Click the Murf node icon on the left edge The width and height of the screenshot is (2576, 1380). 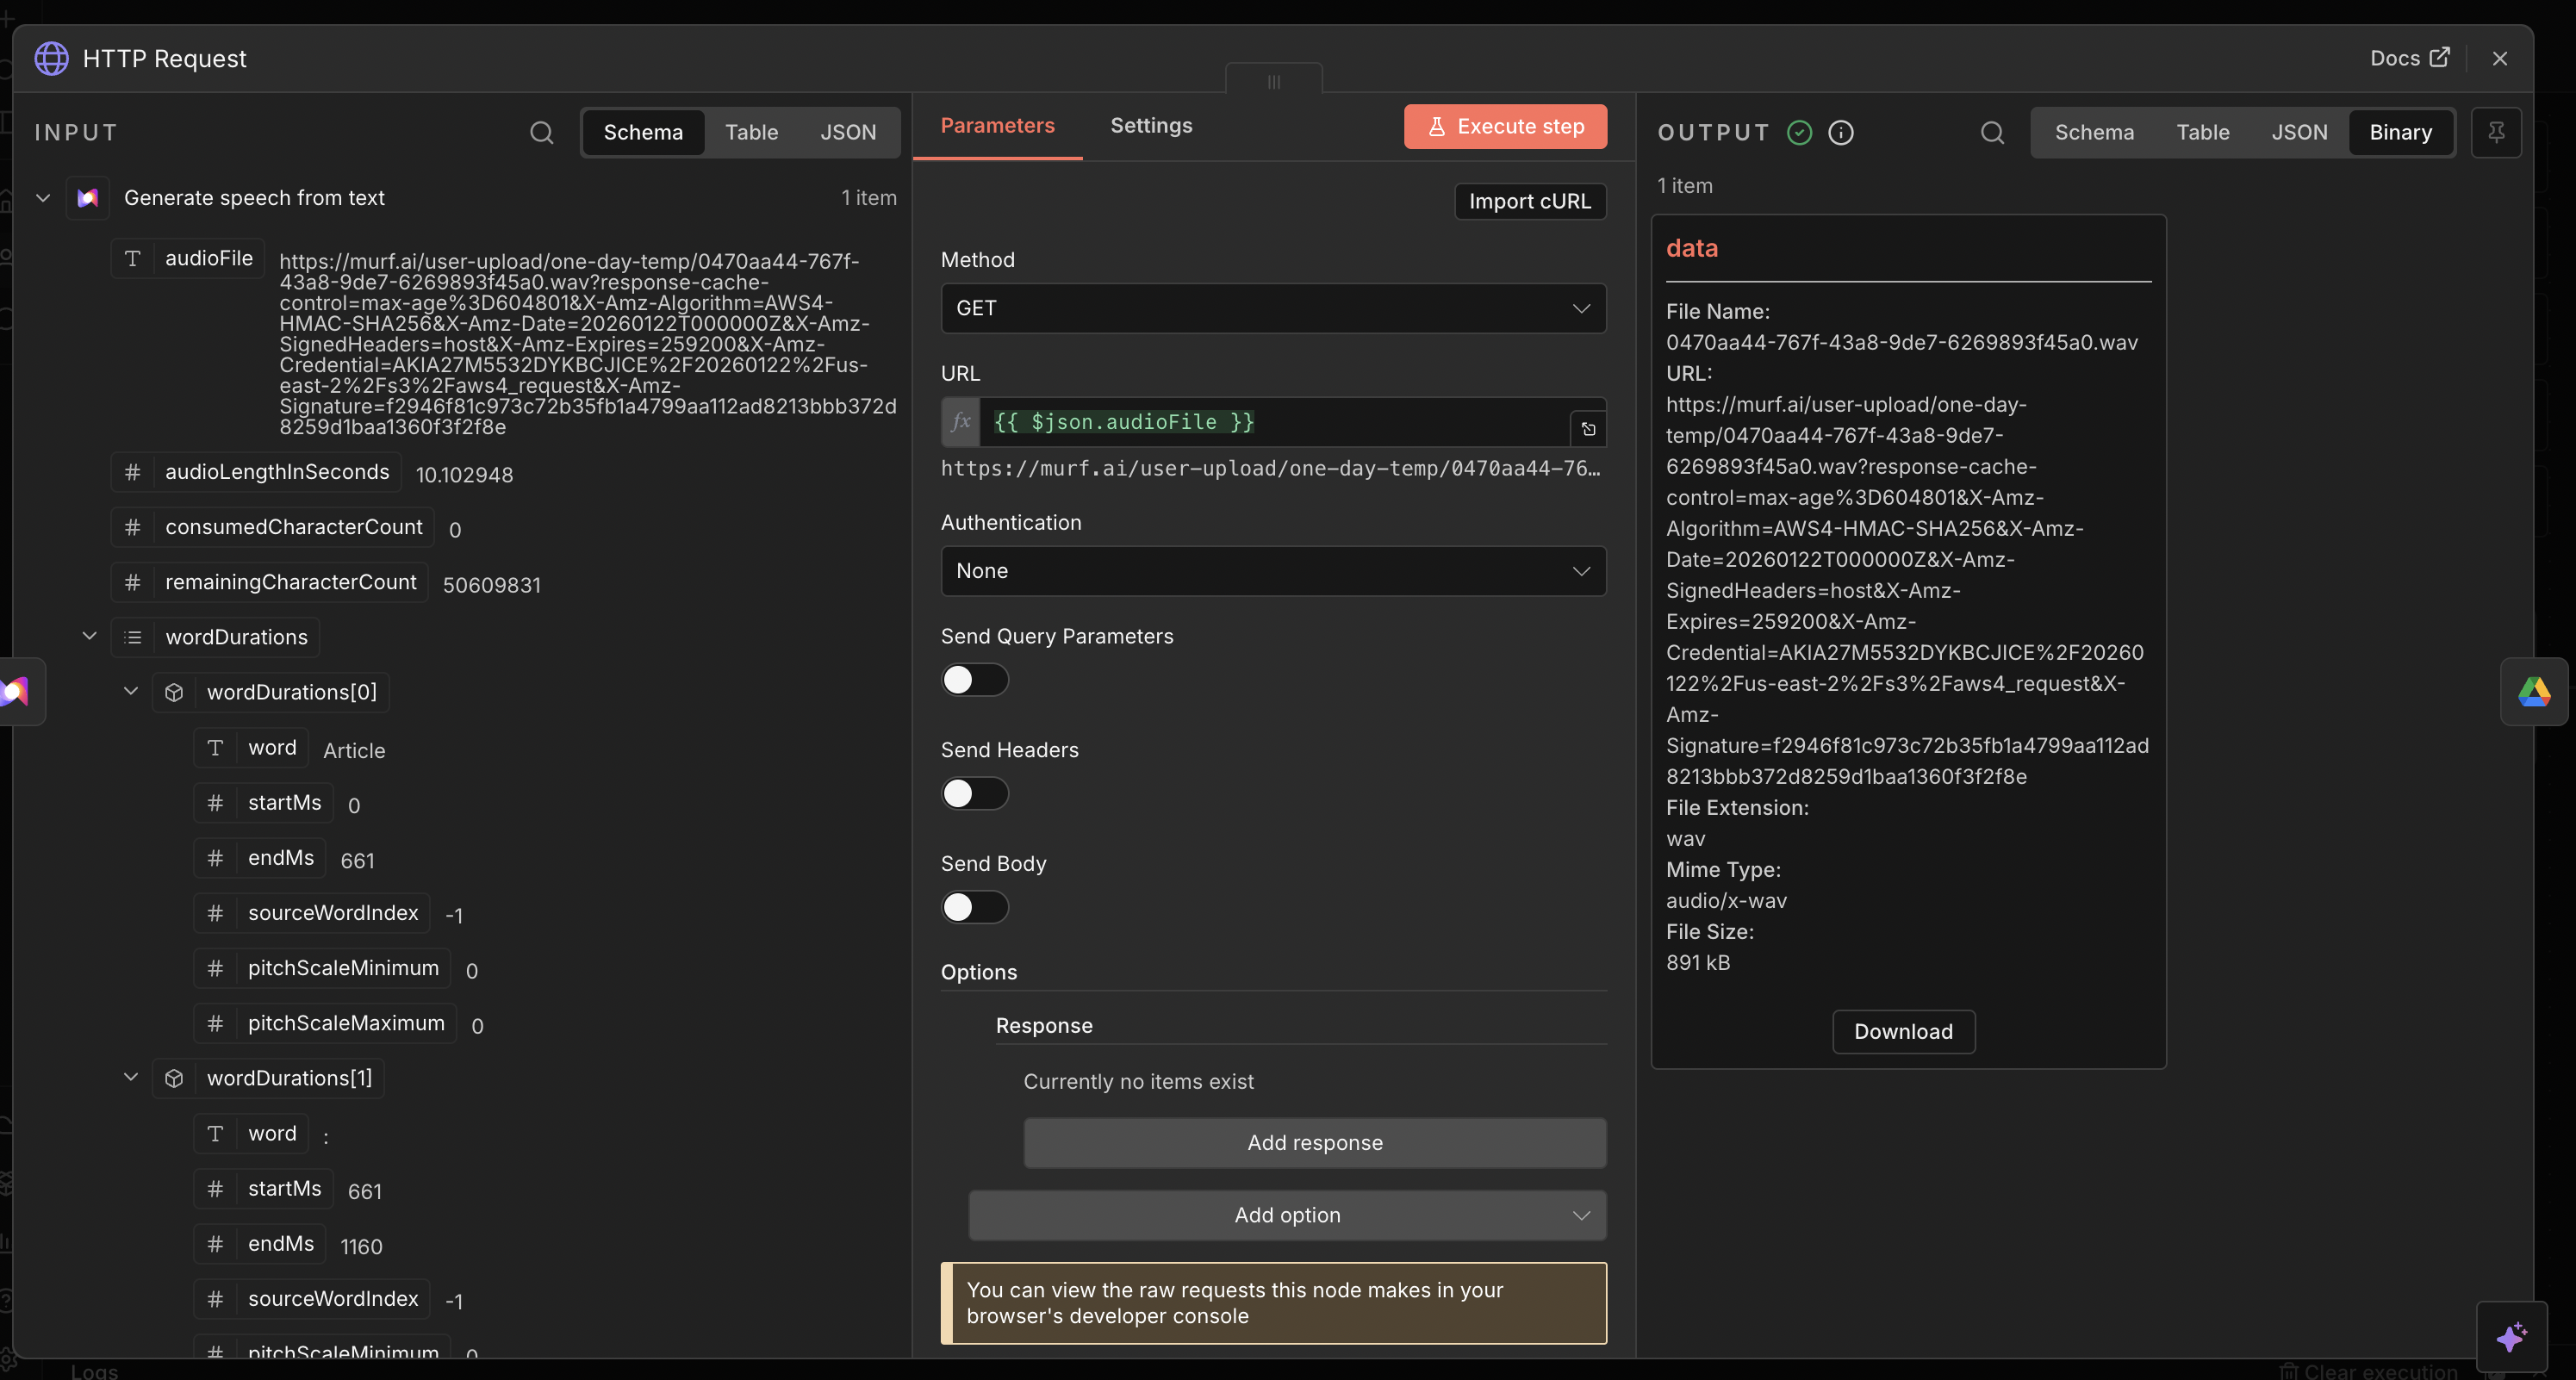pyautogui.click(x=14, y=691)
